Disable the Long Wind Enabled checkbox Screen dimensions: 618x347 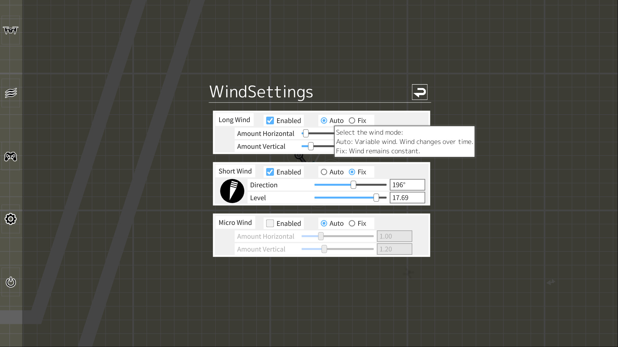click(x=270, y=120)
